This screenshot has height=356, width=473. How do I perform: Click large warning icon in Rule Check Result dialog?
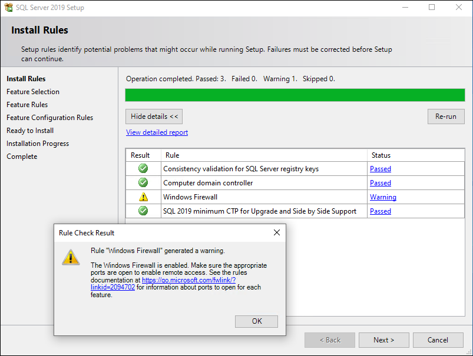point(71,257)
